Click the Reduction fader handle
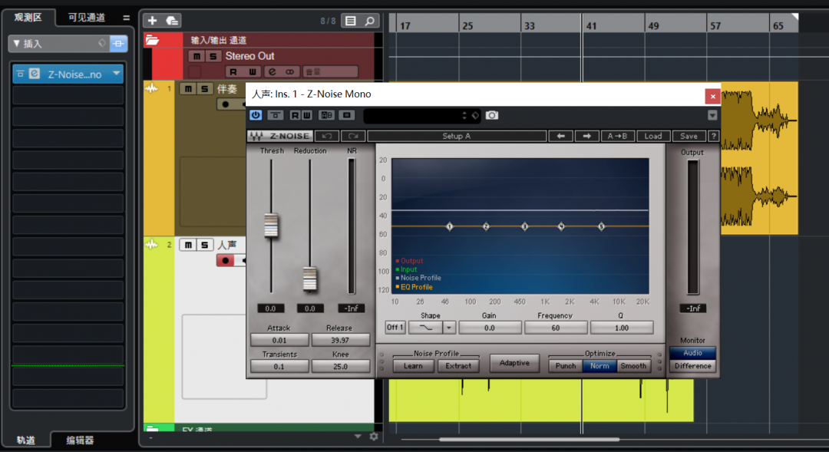This screenshot has height=452, width=829. click(x=310, y=279)
